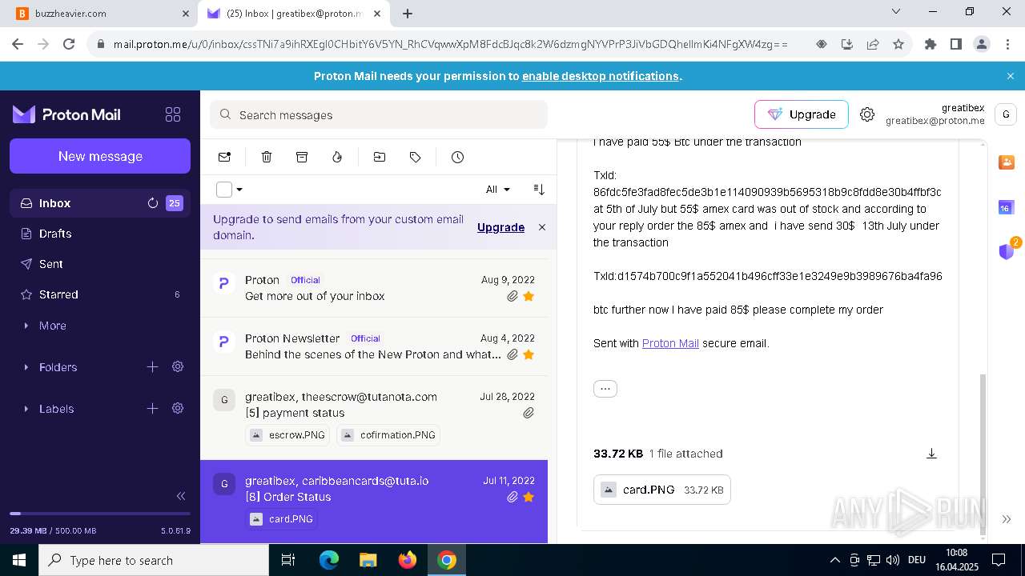Click the storage usage progress bar
The width and height of the screenshot is (1025, 576).
click(100, 514)
